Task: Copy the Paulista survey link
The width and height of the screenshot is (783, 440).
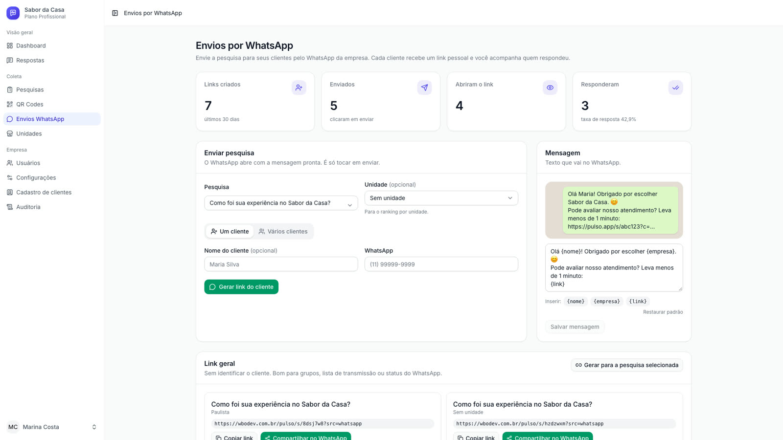Action: (234, 437)
